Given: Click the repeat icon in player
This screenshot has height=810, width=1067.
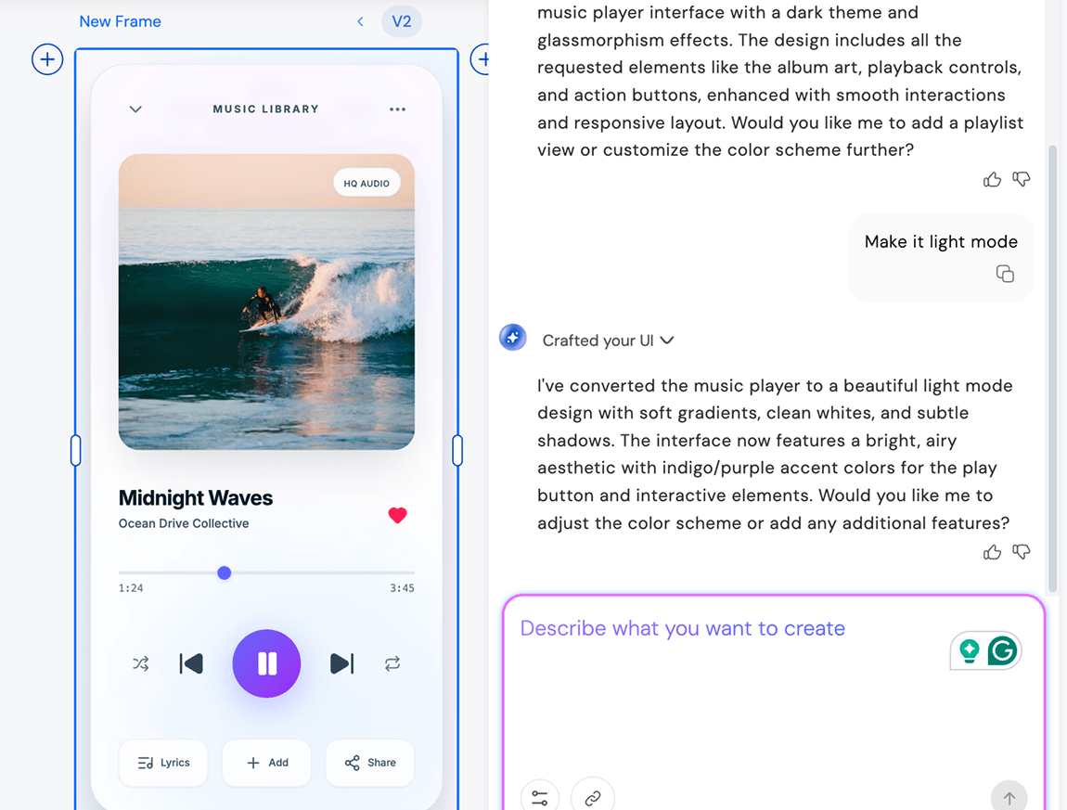Looking at the screenshot, I should 392,663.
